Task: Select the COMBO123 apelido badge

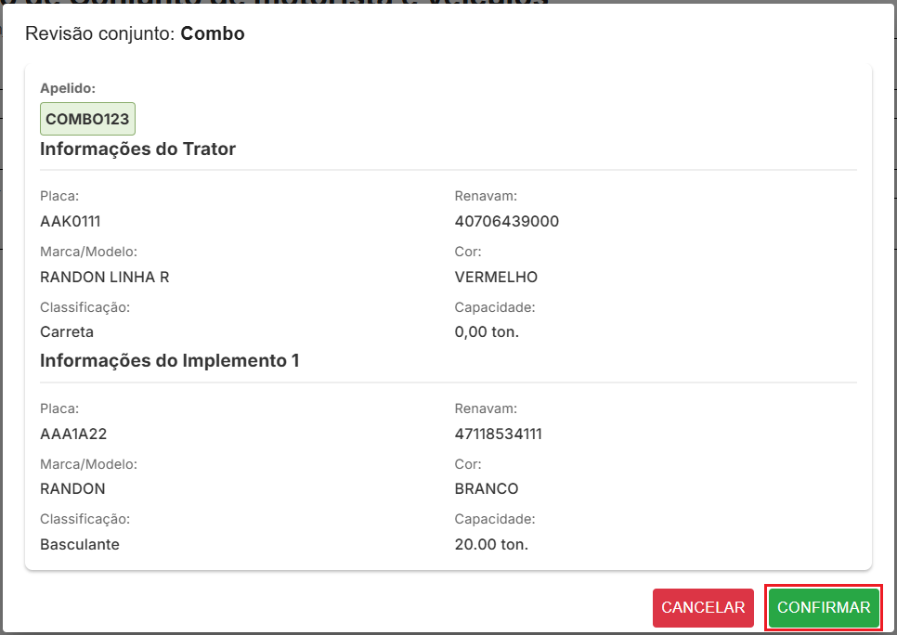Action: click(x=86, y=118)
